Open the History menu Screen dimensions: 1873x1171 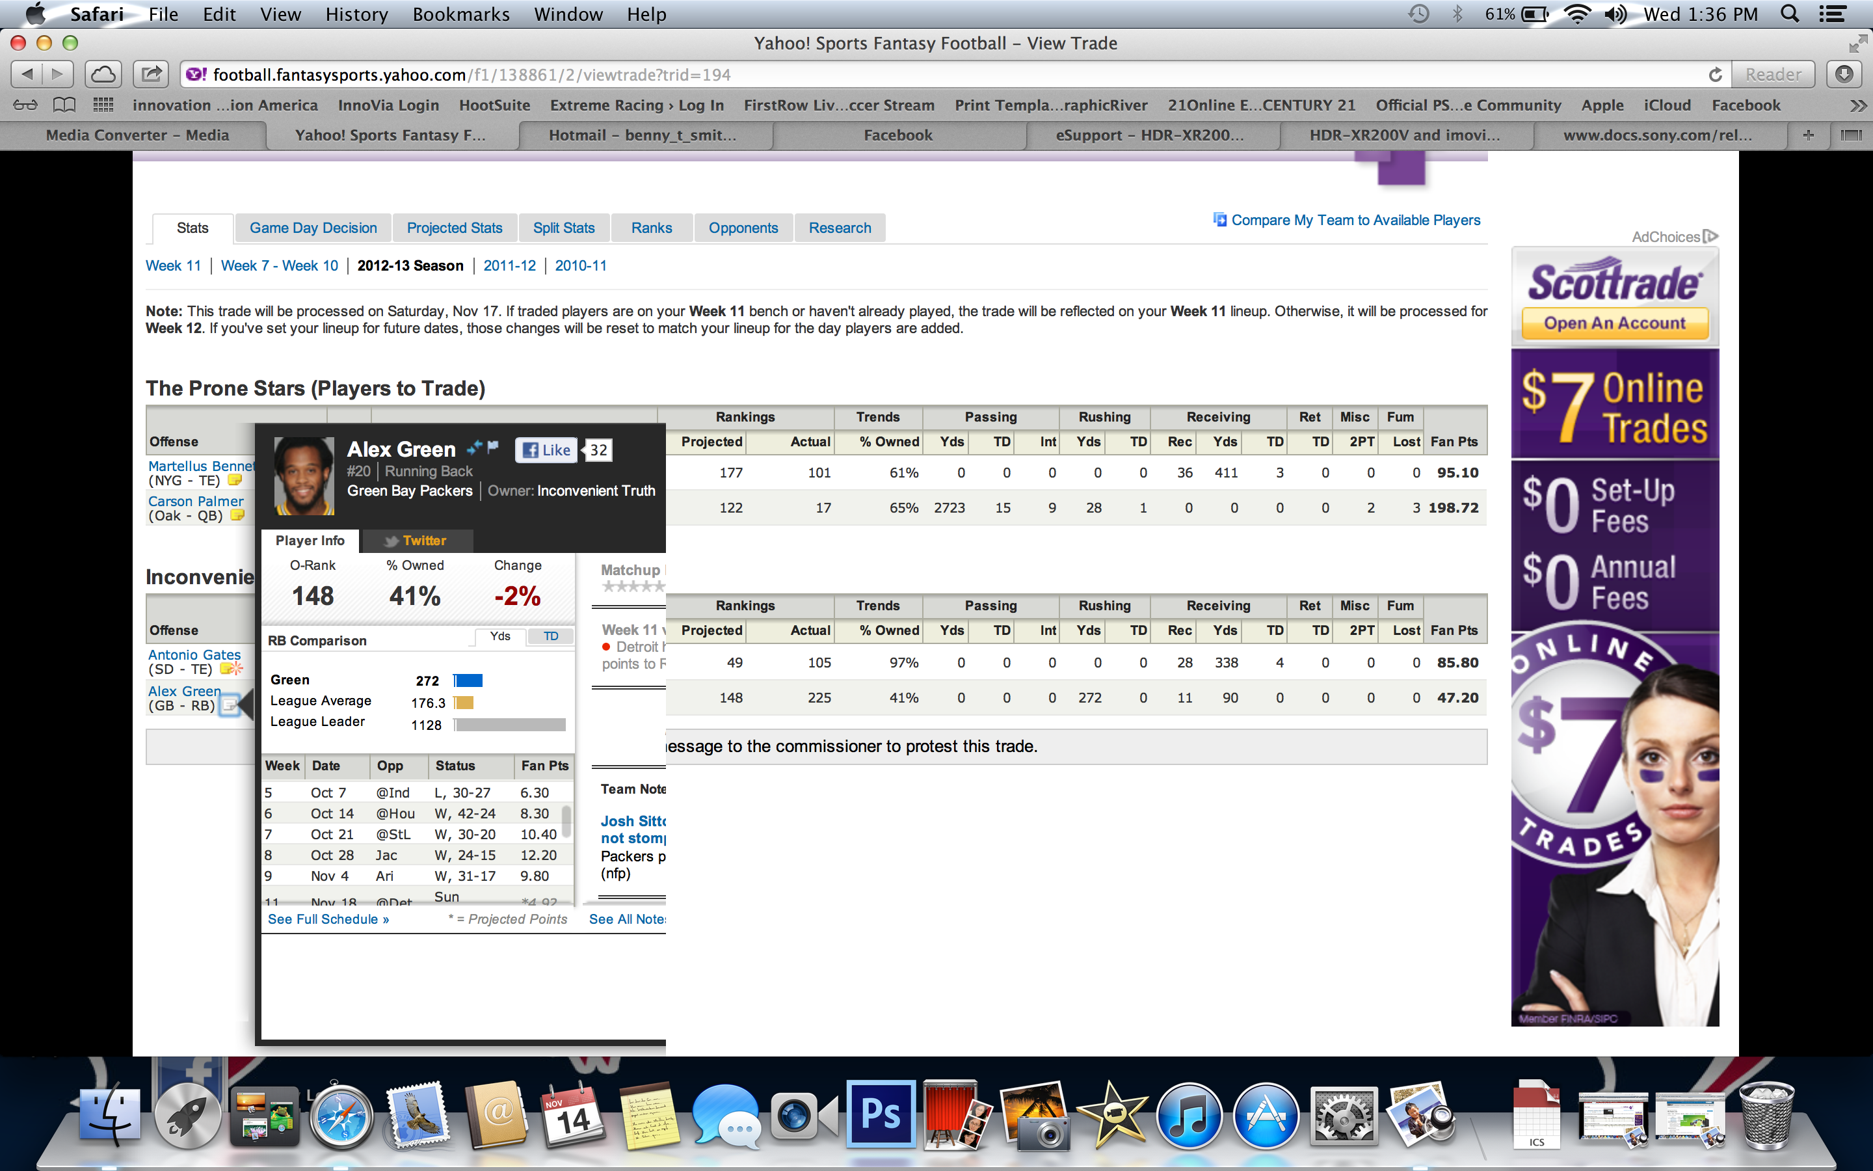356,14
